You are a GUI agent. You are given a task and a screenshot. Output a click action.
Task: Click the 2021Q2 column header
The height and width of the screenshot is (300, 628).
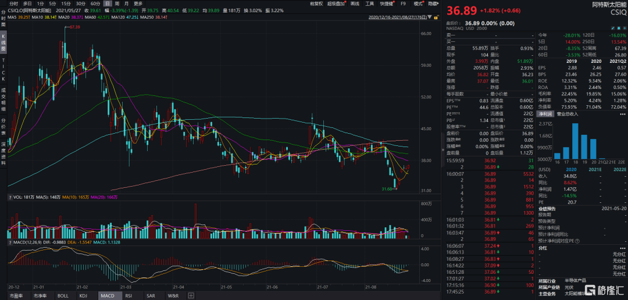(x=618, y=62)
